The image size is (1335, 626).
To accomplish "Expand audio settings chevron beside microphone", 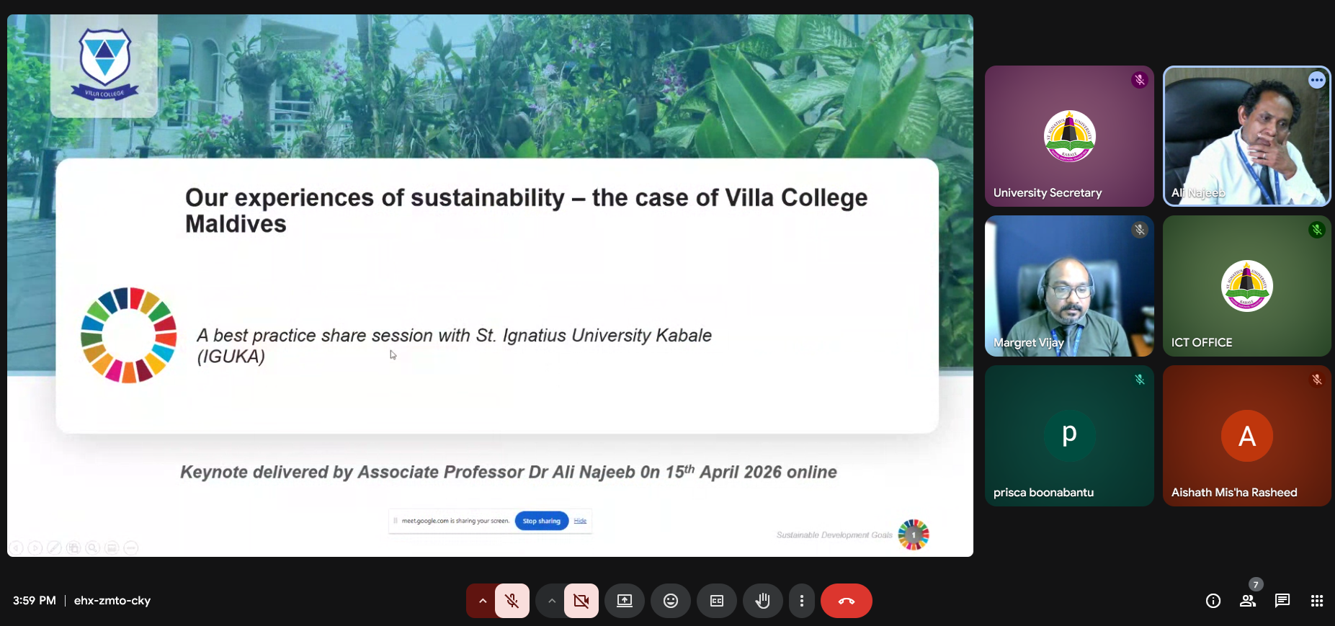I will point(482,601).
